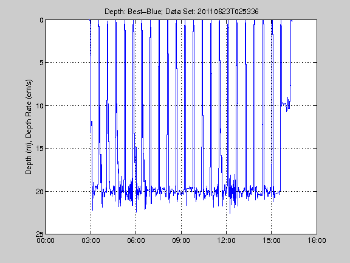Click the 03:00 x-axis tick label

pos(91,240)
